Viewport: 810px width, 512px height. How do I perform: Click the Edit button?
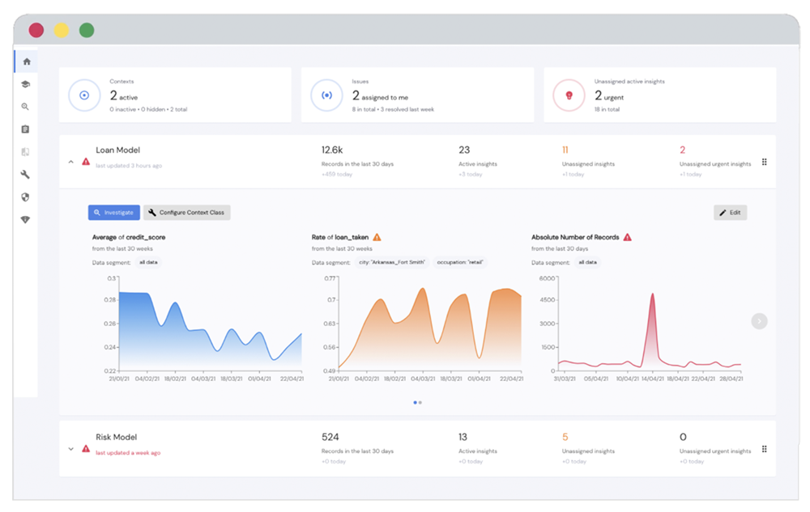click(730, 213)
